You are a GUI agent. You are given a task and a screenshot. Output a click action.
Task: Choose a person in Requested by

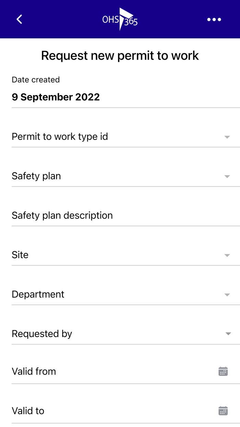(x=103, y=333)
